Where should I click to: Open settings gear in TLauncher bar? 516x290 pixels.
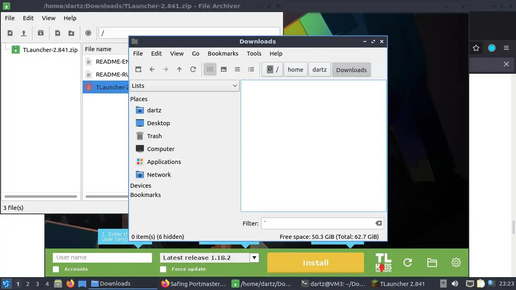click(x=456, y=263)
